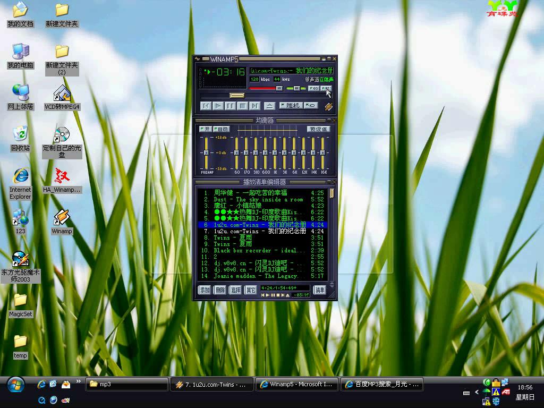The image size is (544, 408).
Task: Click mini play button in playlist editor
Action: point(268,295)
